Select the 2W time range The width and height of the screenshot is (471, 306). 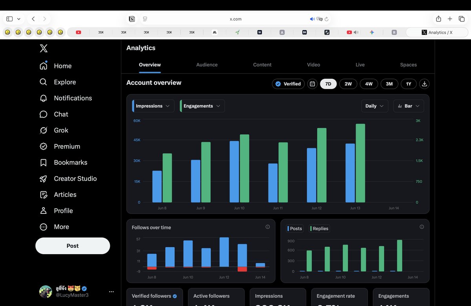(348, 84)
